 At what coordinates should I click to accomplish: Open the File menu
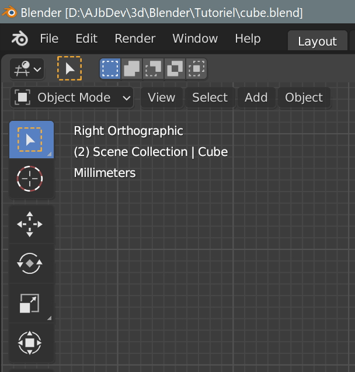(x=49, y=39)
